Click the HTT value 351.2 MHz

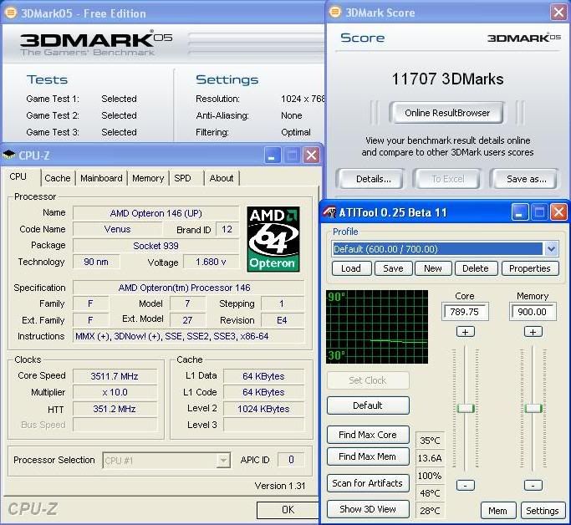click(115, 409)
